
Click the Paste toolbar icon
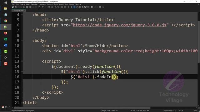coord(39,7)
